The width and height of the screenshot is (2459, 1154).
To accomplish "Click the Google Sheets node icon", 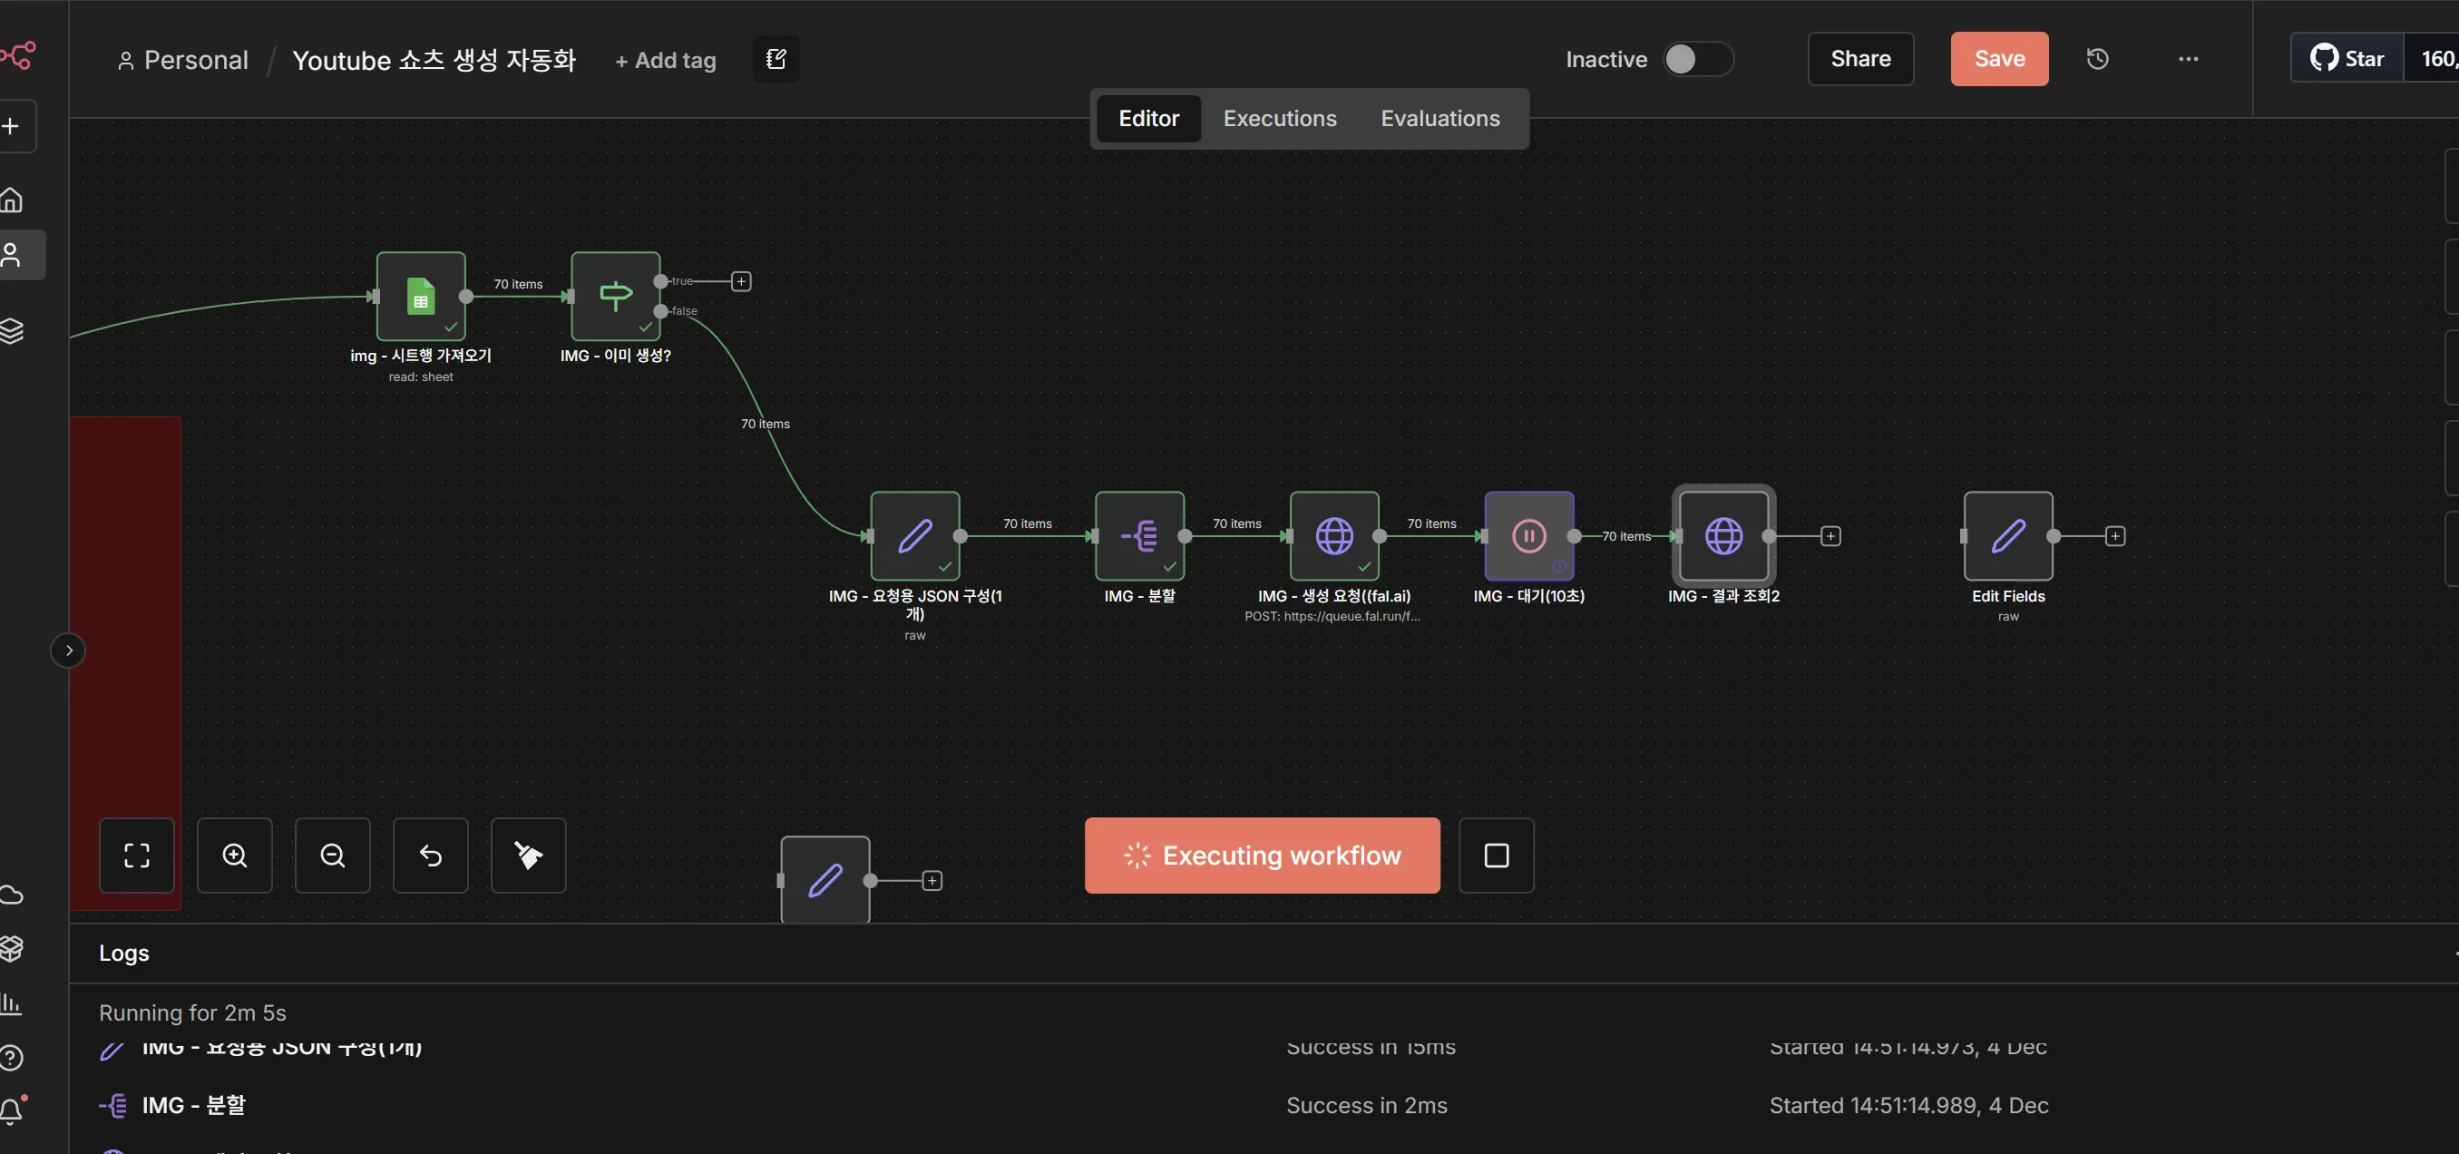I will [421, 297].
